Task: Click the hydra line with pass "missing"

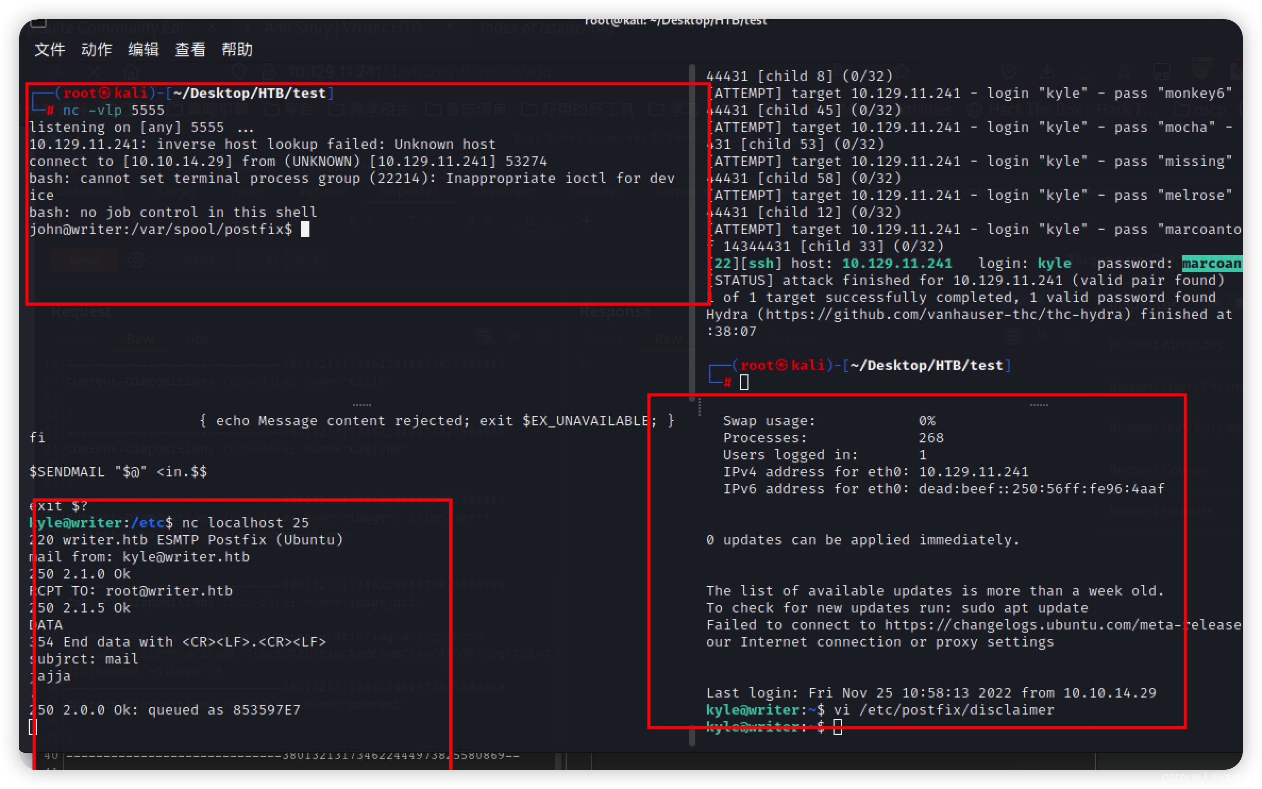Action: tap(969, 161)
